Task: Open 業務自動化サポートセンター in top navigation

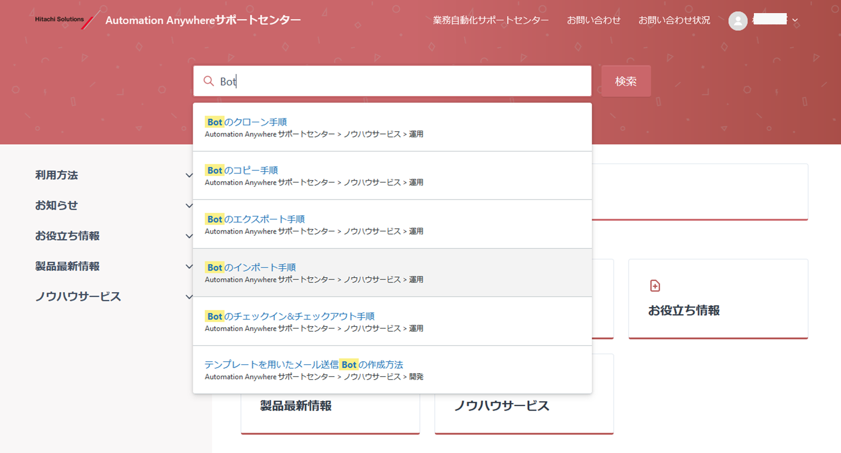Action: click(x=491, y=20)
